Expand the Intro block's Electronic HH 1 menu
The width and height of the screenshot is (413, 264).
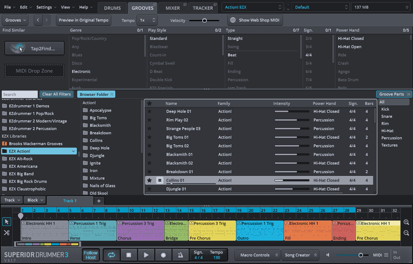24,223
